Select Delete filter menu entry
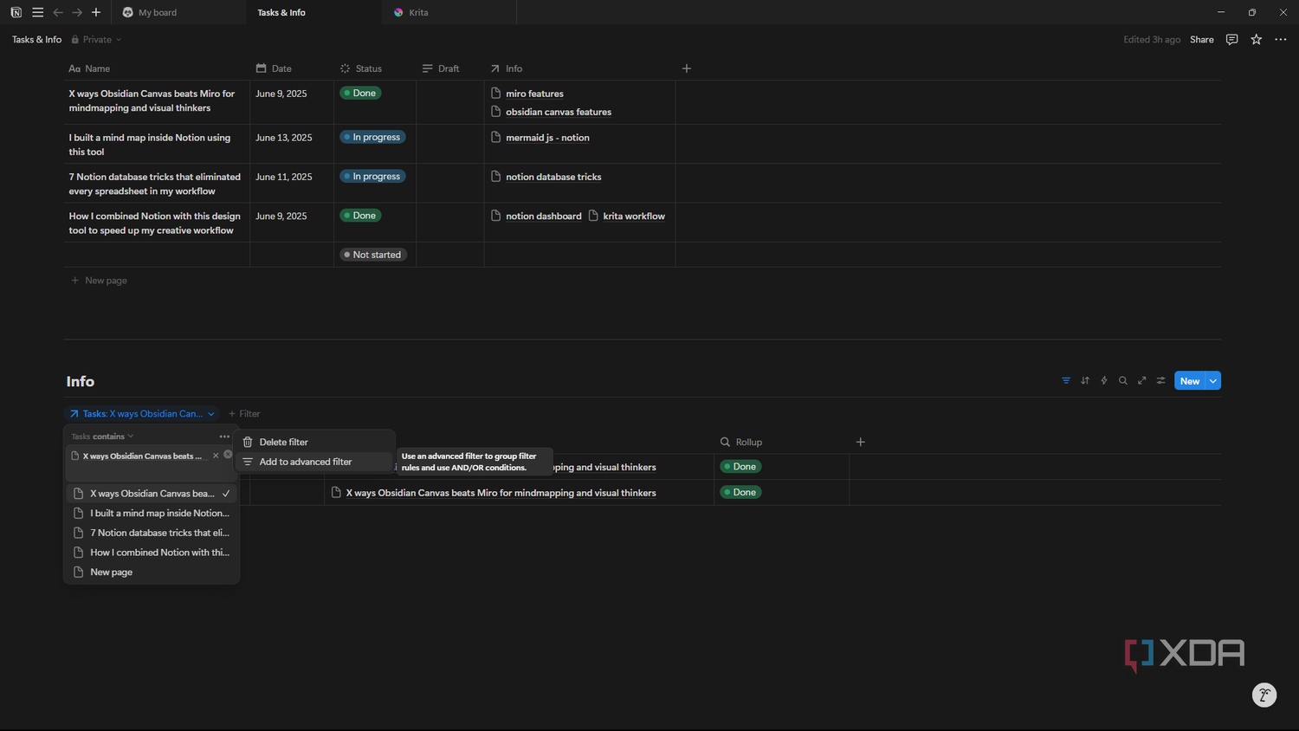 (x=313, y=442)
